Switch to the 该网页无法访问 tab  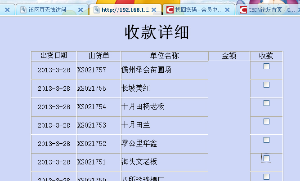pos(52,9)
